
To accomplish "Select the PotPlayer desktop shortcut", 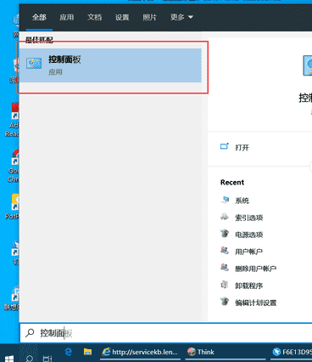I will tap(12, 206).
